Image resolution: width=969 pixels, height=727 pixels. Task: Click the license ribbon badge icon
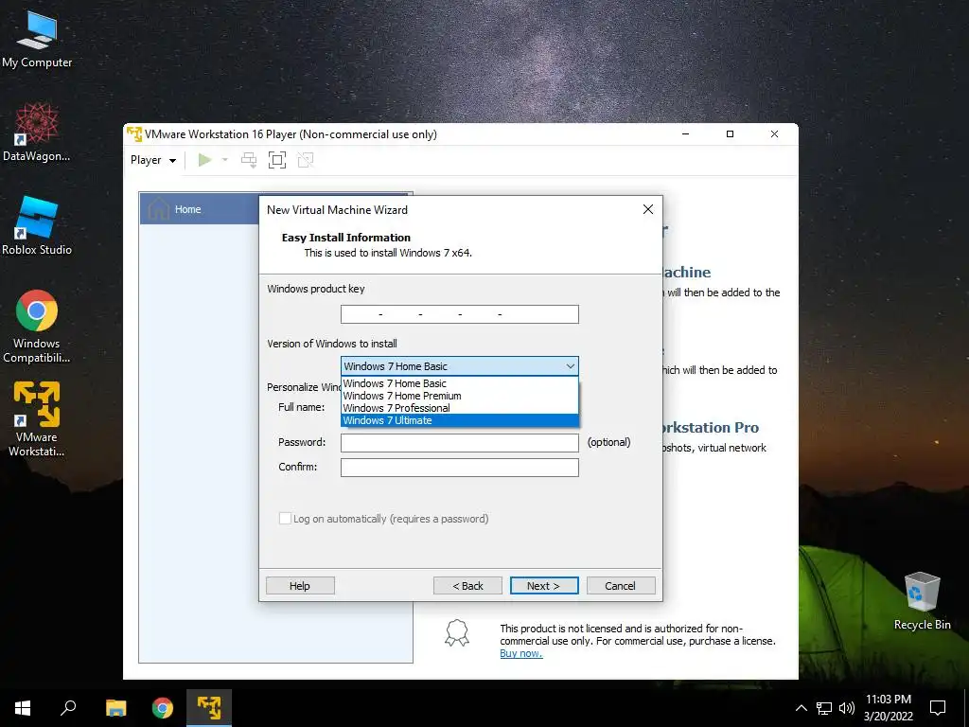point(457,633)
